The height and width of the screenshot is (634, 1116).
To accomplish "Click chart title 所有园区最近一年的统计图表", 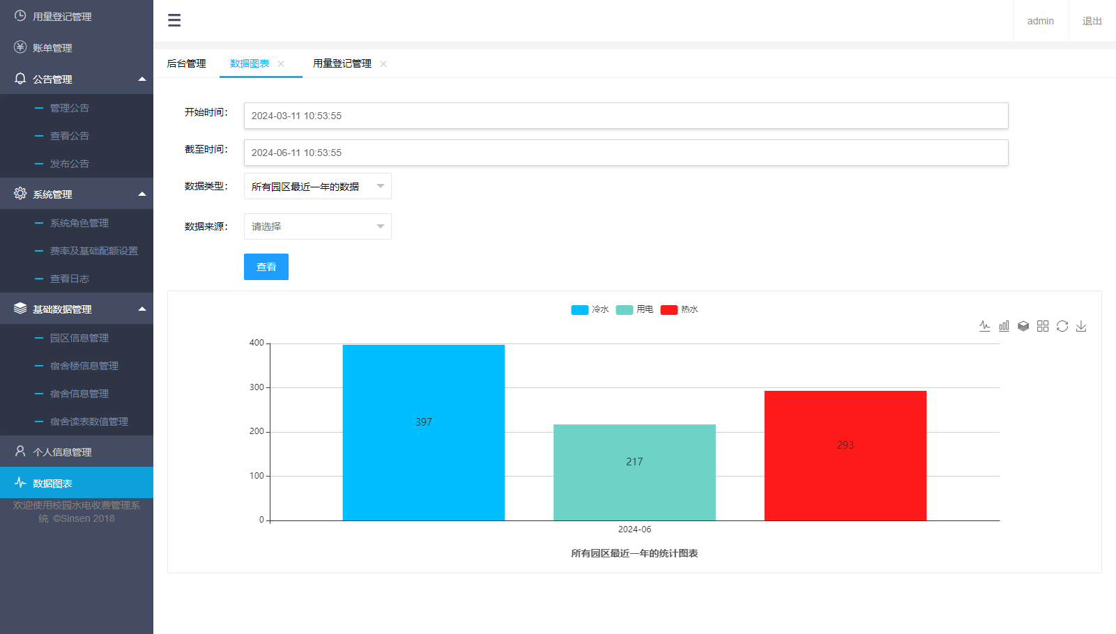I will tap(634, 553).
